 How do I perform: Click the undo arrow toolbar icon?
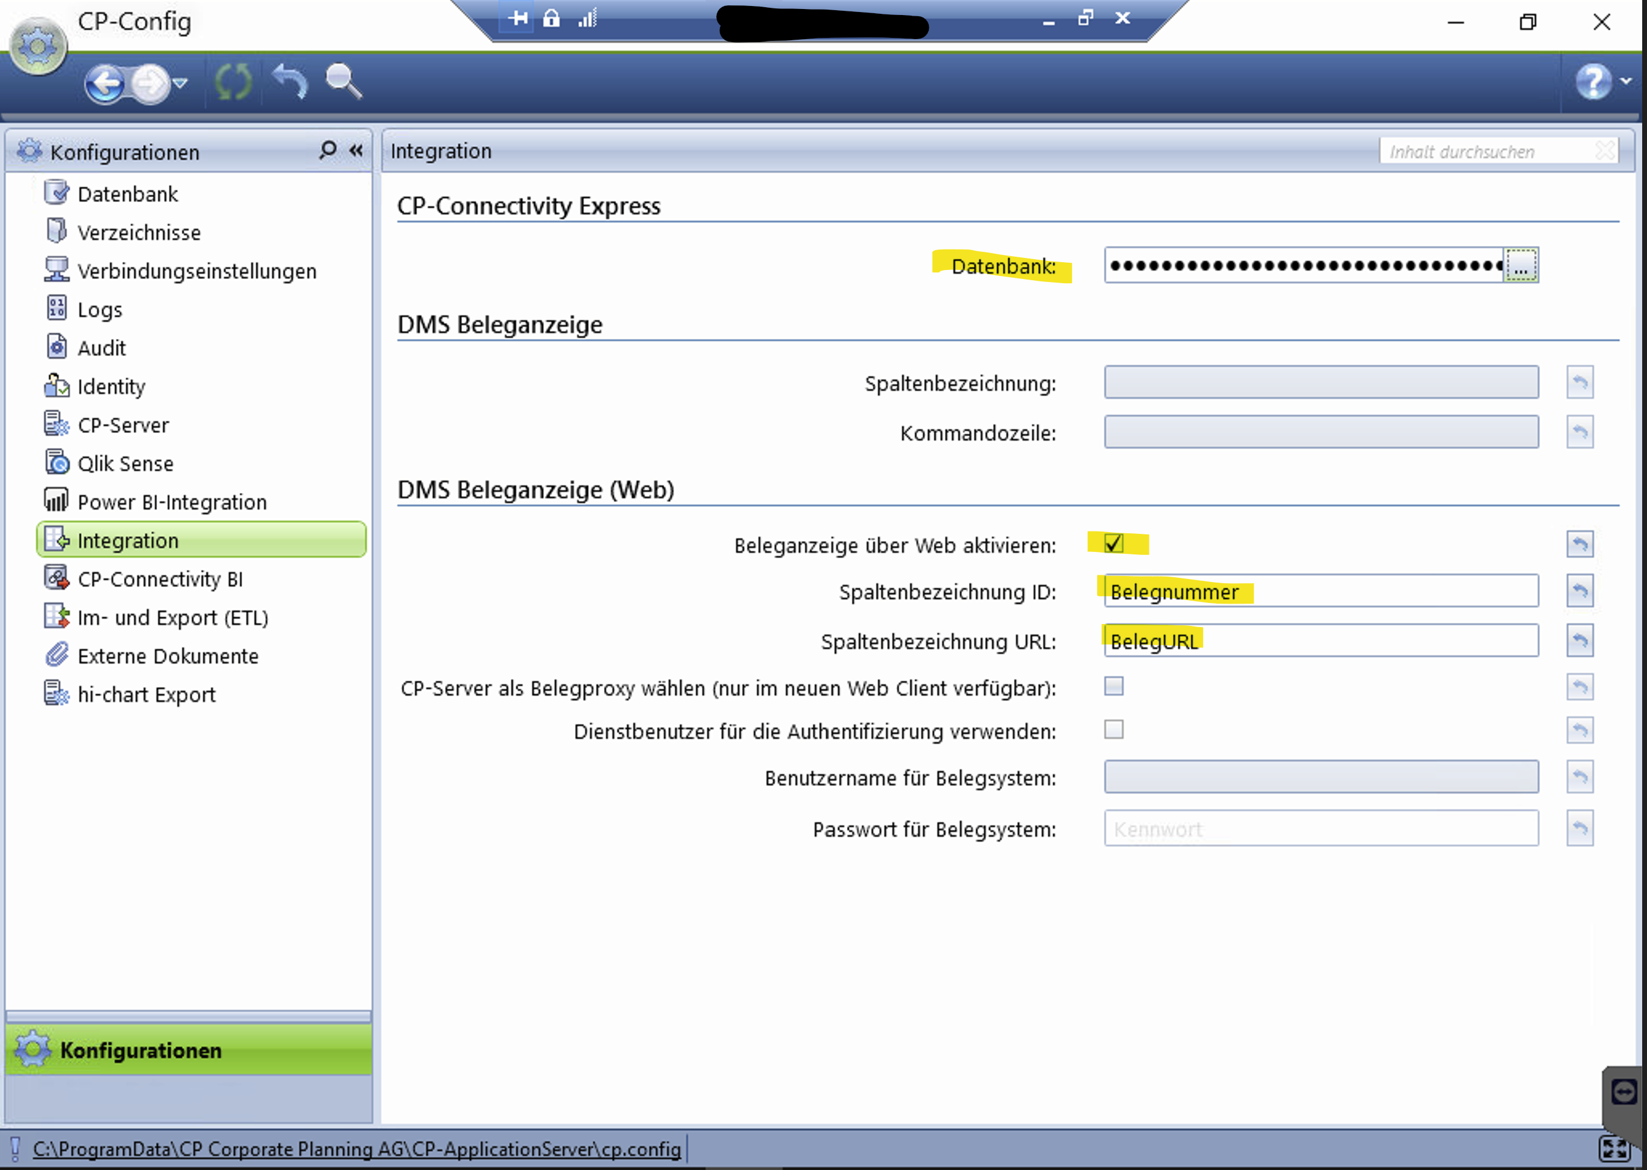[x=290, y=81]
